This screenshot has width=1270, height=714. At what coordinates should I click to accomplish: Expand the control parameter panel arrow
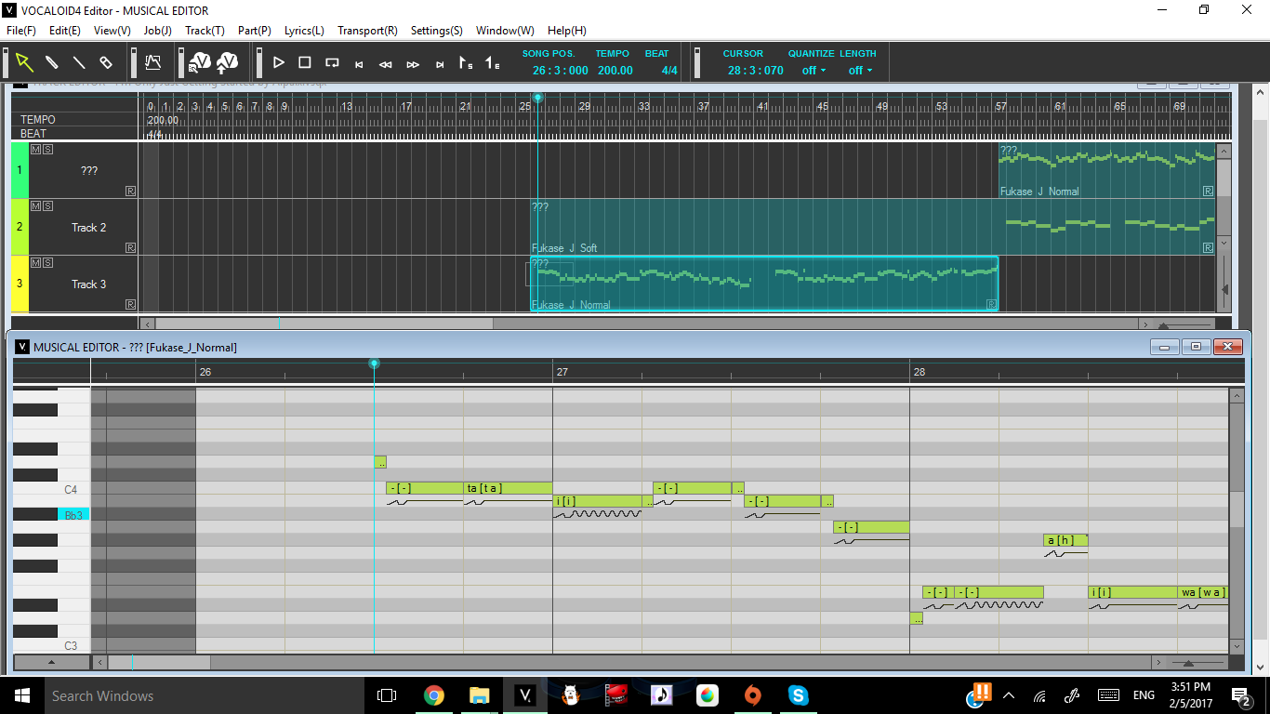click(x=51, y=663)
